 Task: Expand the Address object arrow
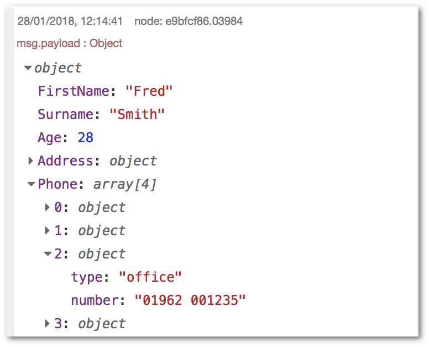click(x=30, y=160)
